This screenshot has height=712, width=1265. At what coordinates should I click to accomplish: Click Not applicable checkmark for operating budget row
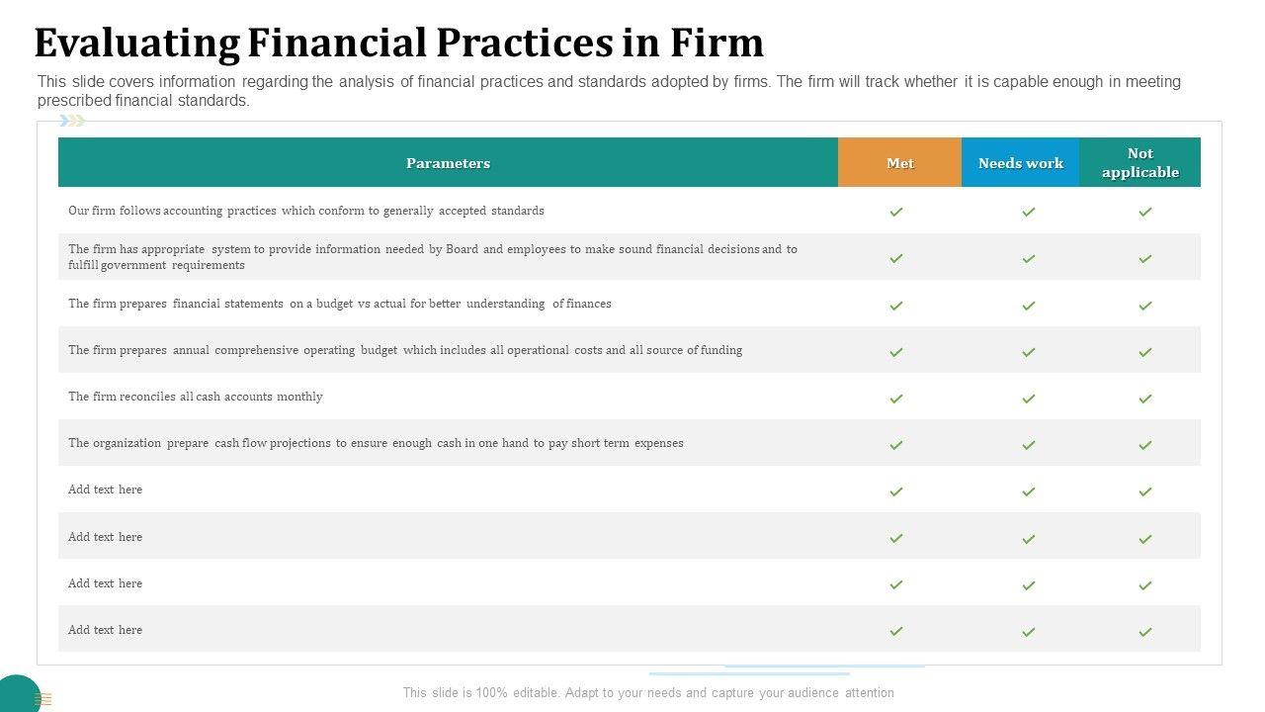[1144, 352]
